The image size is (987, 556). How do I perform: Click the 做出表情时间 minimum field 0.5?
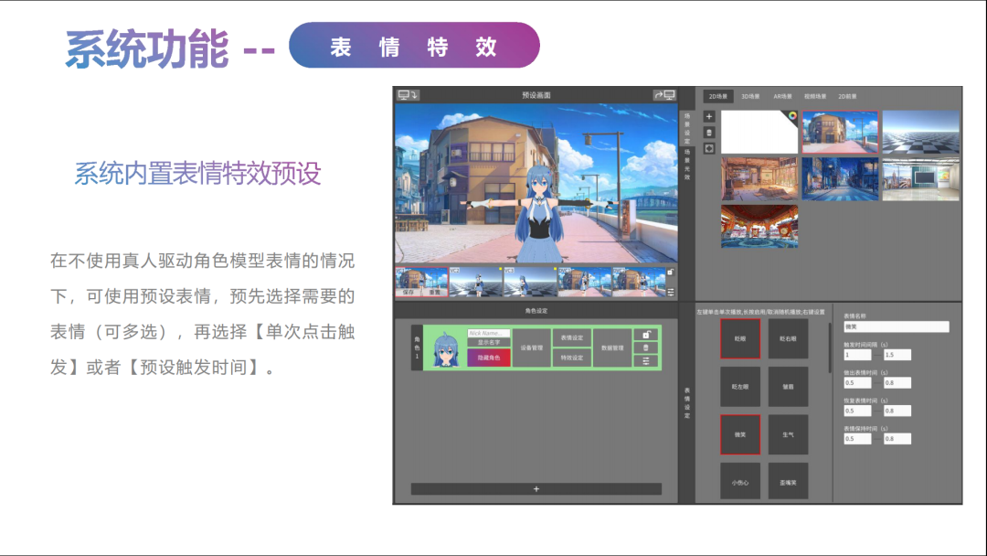(857, 382)
